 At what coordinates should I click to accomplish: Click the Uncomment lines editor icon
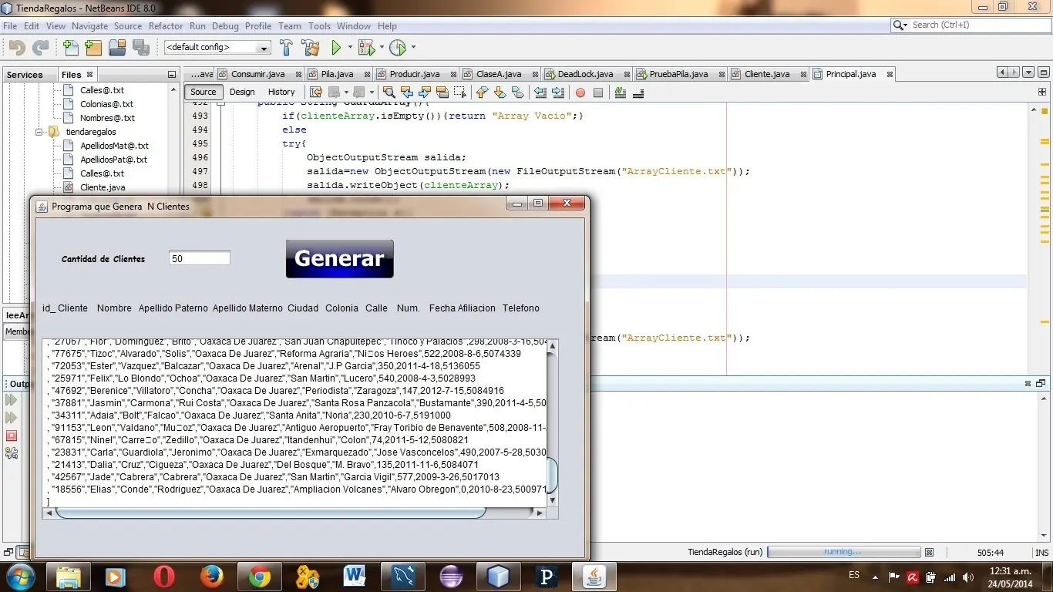tap(638, 92)
